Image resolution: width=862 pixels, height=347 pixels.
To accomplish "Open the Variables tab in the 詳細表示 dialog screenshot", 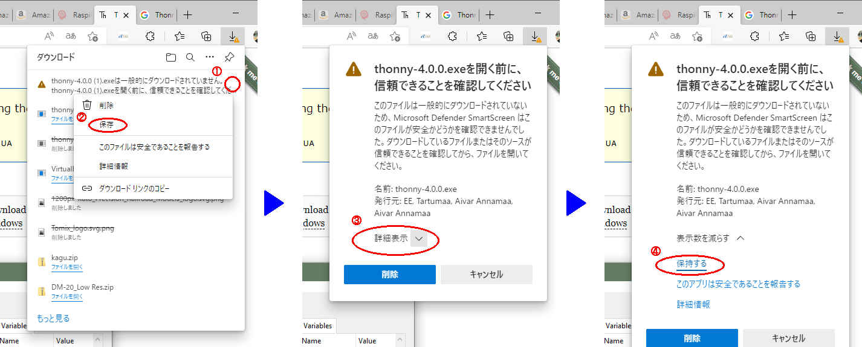I will click(319, 326).
